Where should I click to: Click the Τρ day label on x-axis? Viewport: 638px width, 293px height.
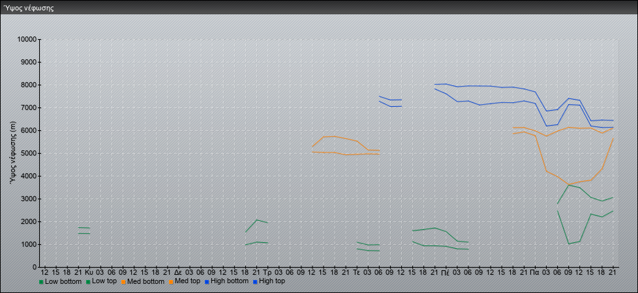(267, 272)
